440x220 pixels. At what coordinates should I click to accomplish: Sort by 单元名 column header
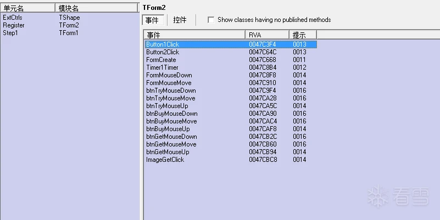tap(27, 8)
